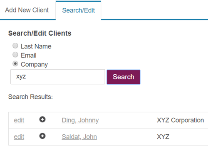The height and width of the screenshot is (153, 208).
Task: Click the purple Search button
Action: 124,77
